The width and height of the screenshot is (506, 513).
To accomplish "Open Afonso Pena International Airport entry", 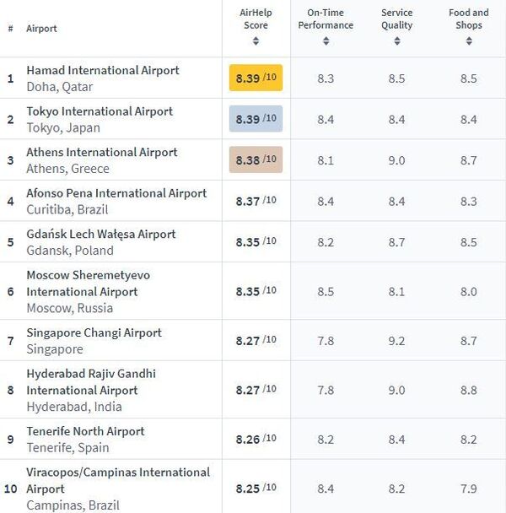I will [x=116, y=193].
